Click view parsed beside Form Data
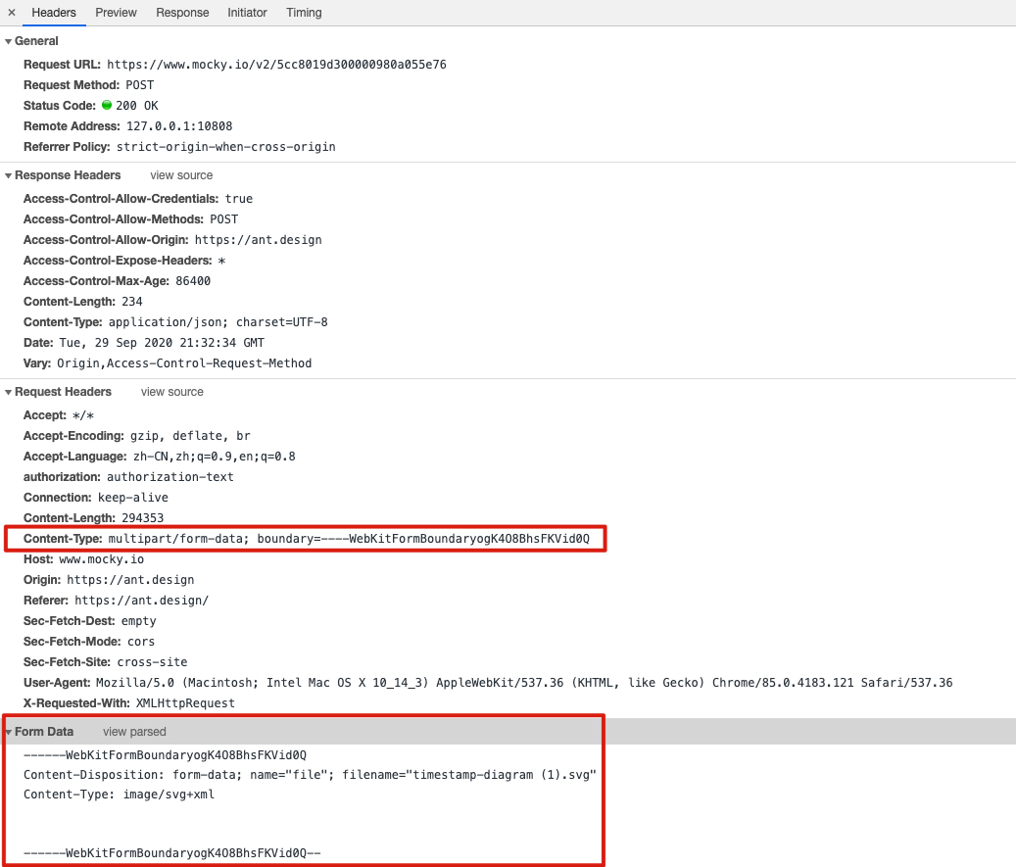The height and width of the screenshot is (867, 1016). pos(134,732)
